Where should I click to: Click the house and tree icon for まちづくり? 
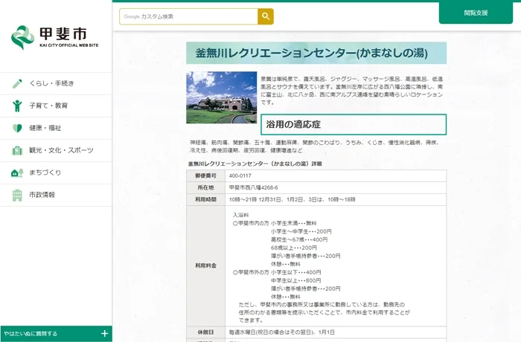click(x=17, y=172)
